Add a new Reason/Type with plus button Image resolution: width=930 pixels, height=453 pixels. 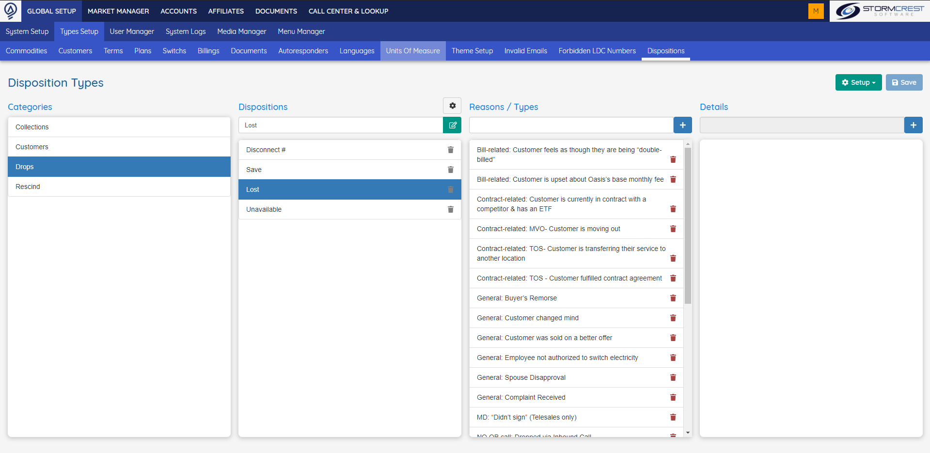[682, 125]
